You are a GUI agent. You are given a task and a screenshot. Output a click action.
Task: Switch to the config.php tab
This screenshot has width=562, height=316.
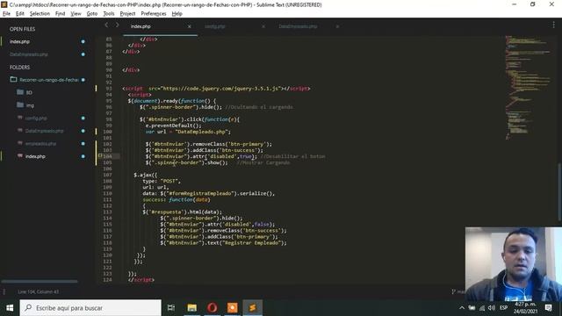[215, 26]
